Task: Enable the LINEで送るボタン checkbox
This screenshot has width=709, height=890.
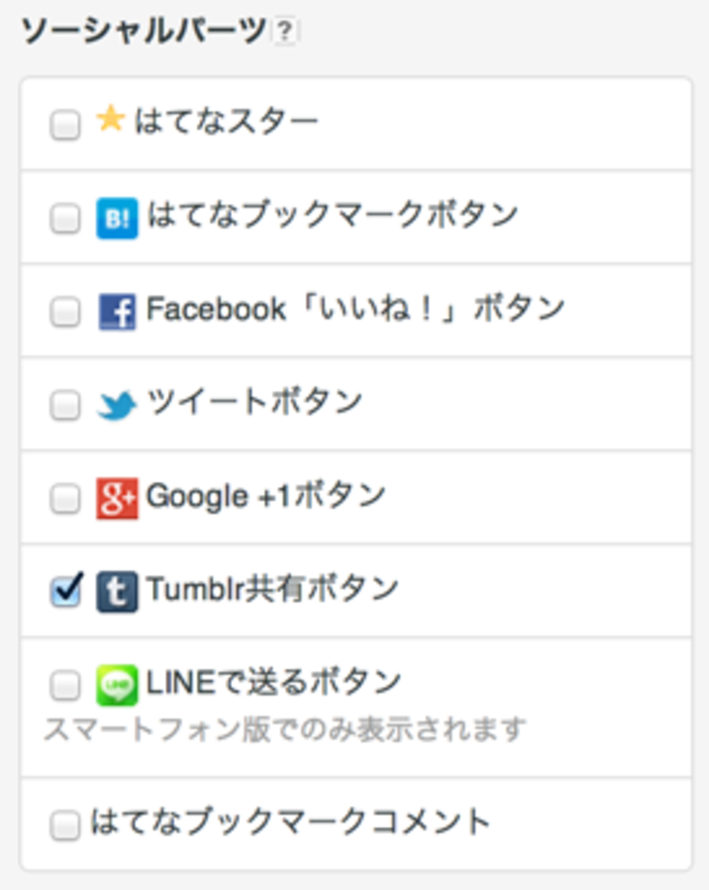Action: tap(65, 685)
